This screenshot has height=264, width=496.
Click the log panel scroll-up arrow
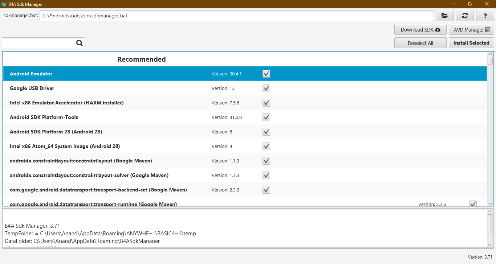pyautogui.click(x=490, y=211)
